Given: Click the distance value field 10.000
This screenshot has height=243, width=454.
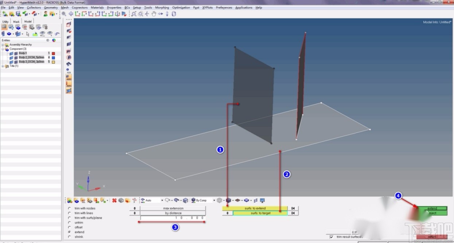Looking at the screenshot, I should coord(172,218).
